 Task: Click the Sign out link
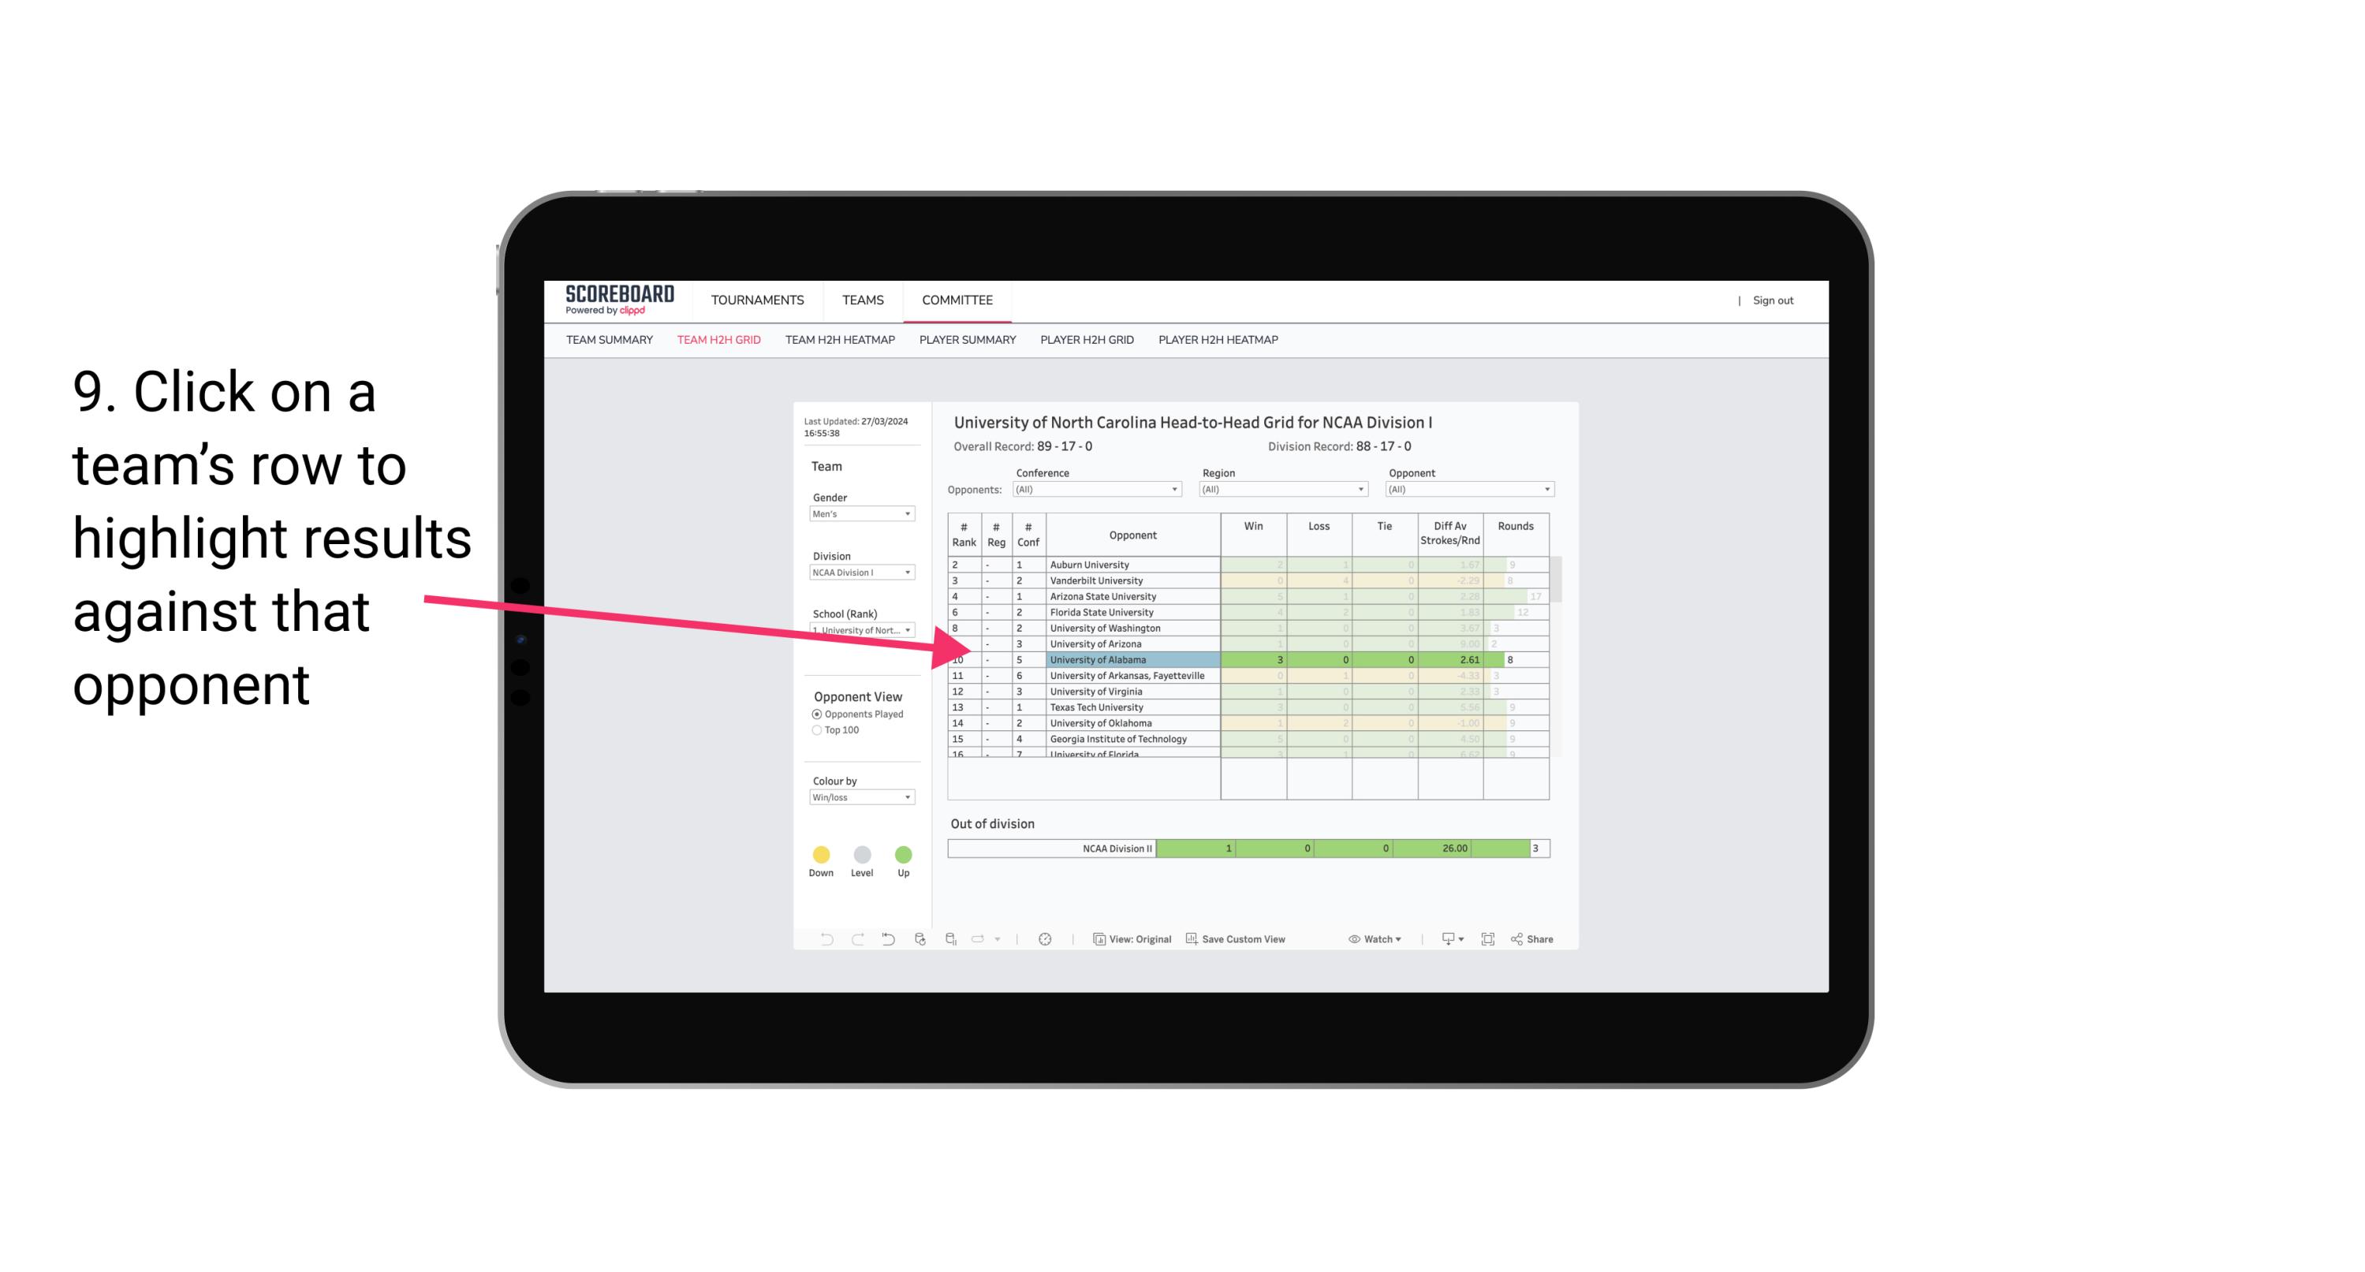pyautogui.click(x=1771, y=299)
